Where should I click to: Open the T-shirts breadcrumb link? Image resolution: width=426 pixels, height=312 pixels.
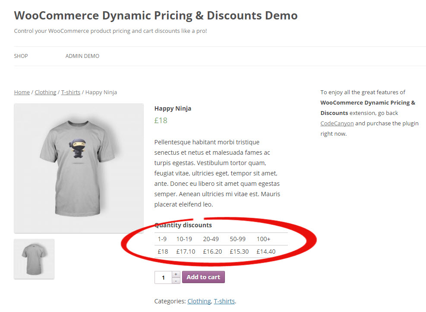tap(70, 92)
